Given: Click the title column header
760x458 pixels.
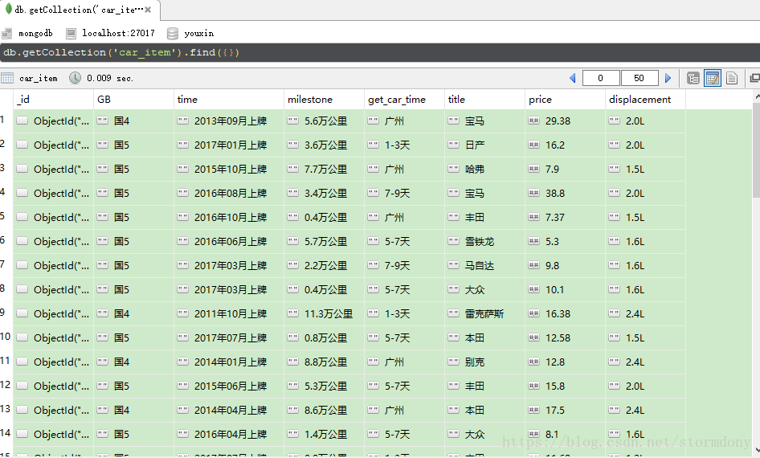Looking at the screenshot, I should click(x=484, y=100).
